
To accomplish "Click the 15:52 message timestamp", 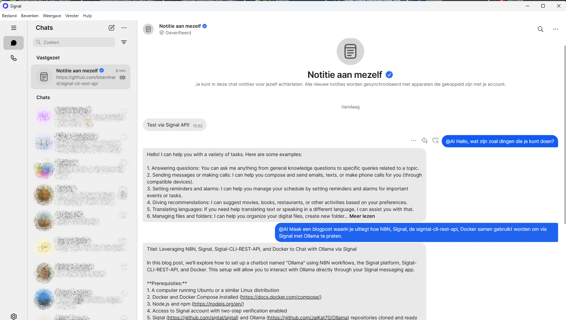I will coord(197,126).
